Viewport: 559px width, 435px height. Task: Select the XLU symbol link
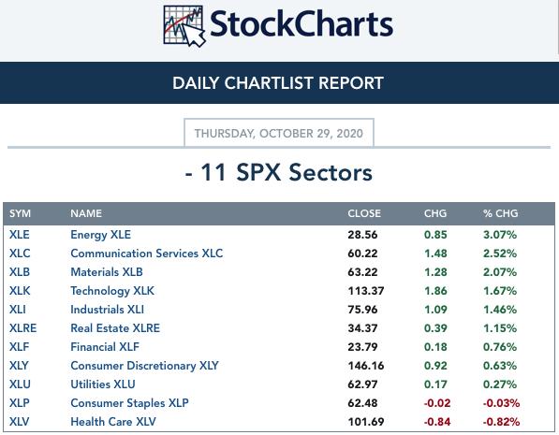click(x=20, y=384)
